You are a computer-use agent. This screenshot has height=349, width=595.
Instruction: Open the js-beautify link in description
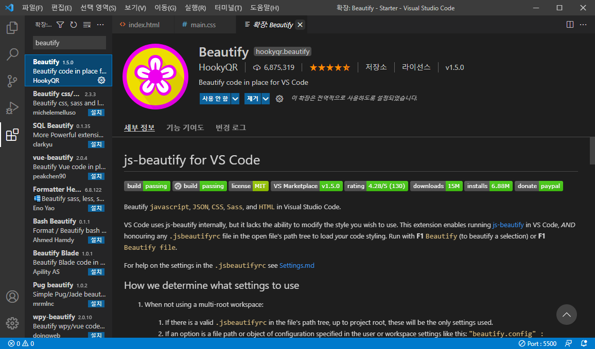(507, 225)
